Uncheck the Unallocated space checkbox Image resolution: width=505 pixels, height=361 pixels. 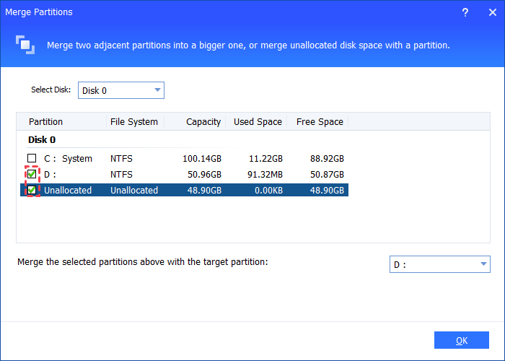32,190
